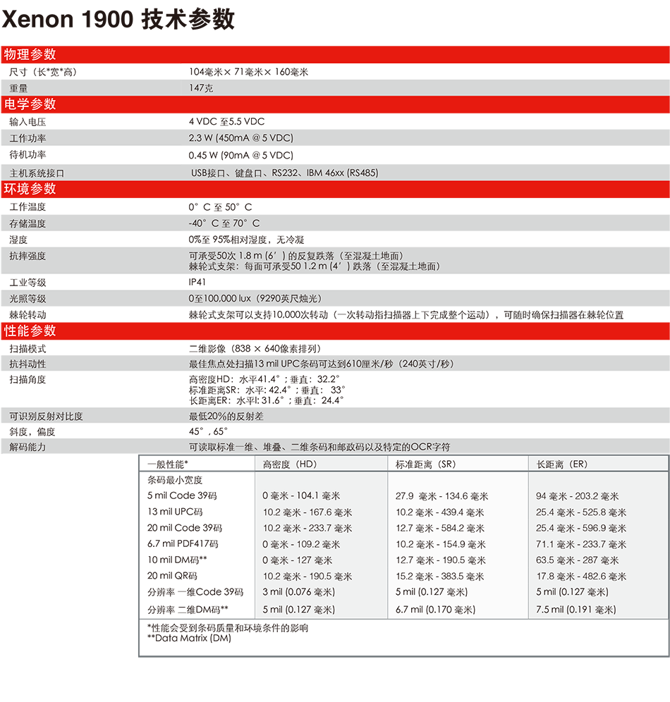
Task: Click the '分辨率 二维DM码**' row label
Action: 188,610
